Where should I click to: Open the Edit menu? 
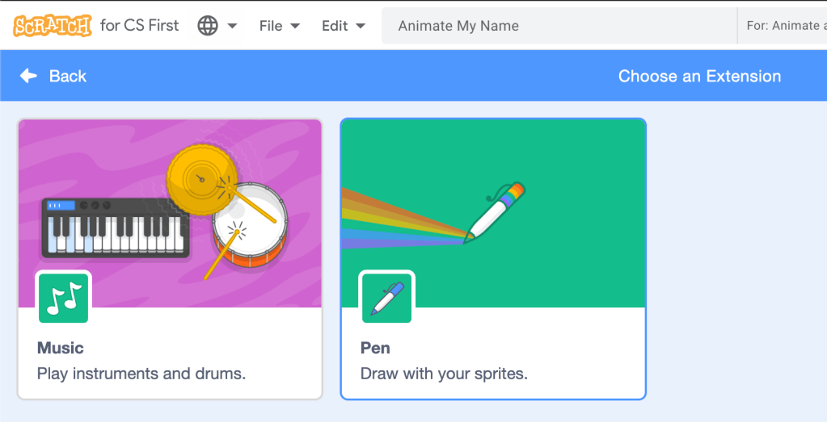(343, 26)
